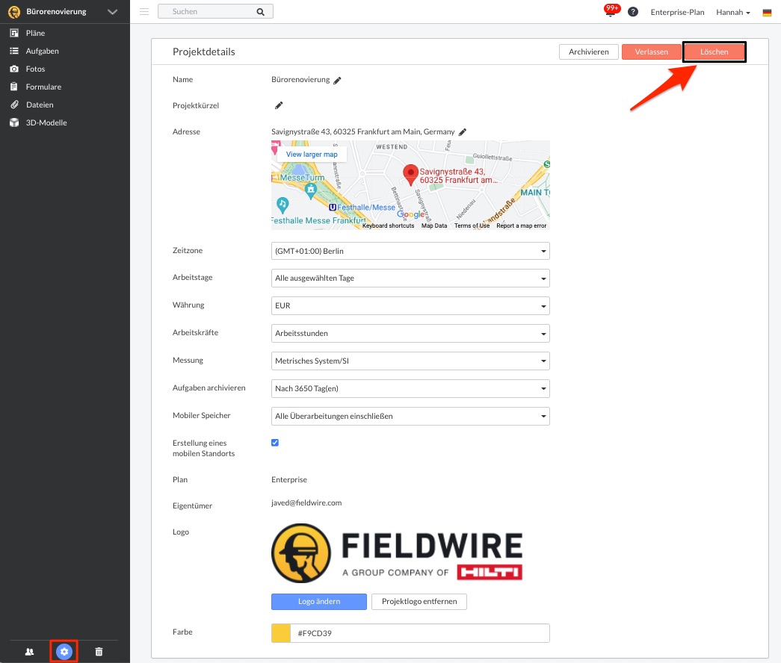Click the Logo ändern button

pos(319,601)
